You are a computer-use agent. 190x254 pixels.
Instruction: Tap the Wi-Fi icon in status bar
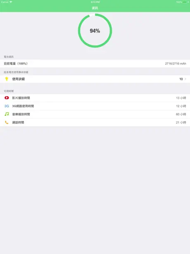tap(11, 2)
